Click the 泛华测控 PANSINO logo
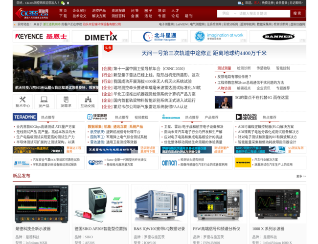318x244 pixels. 97,117
